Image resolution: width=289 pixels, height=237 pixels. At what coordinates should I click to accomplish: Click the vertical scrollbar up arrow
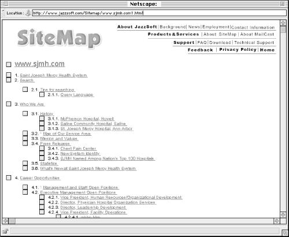point(283,23)
